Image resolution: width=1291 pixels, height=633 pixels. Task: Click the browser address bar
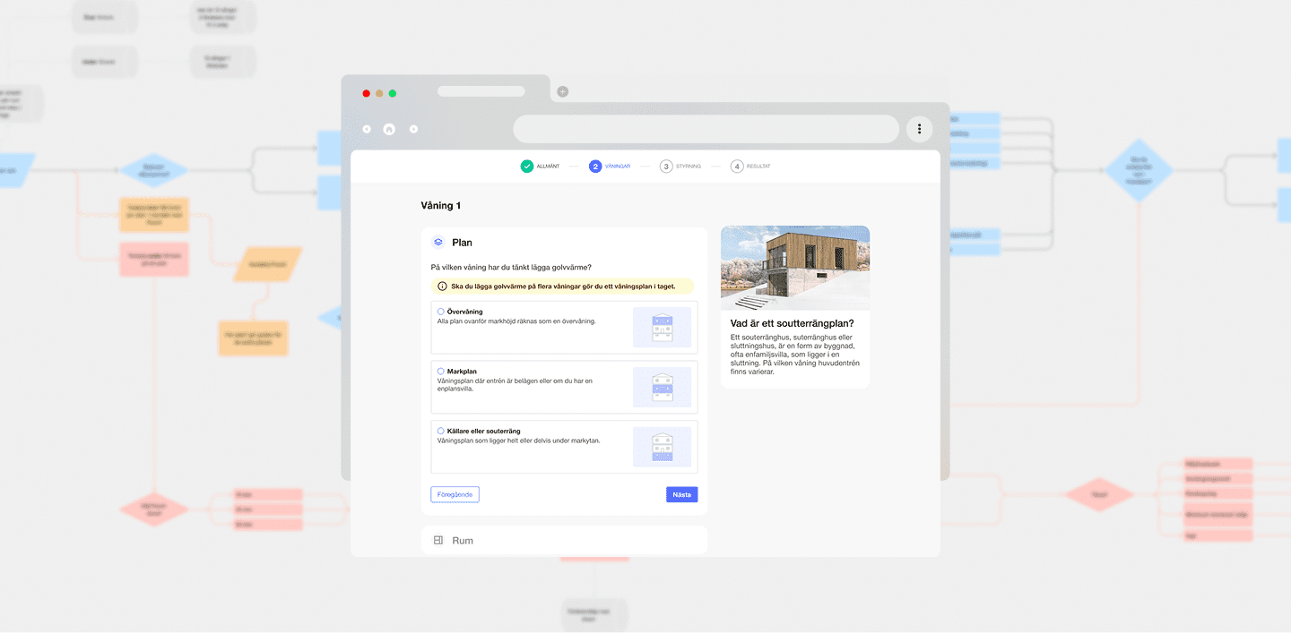[x=706, y=129]
